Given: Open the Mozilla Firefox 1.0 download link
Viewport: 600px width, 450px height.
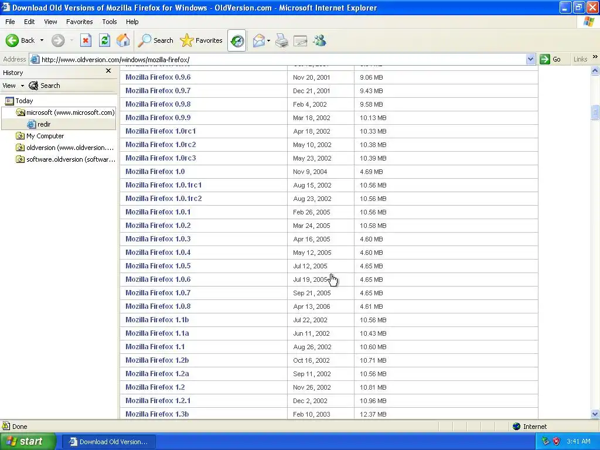Looking at the screenshot, I should coord(155,172).
